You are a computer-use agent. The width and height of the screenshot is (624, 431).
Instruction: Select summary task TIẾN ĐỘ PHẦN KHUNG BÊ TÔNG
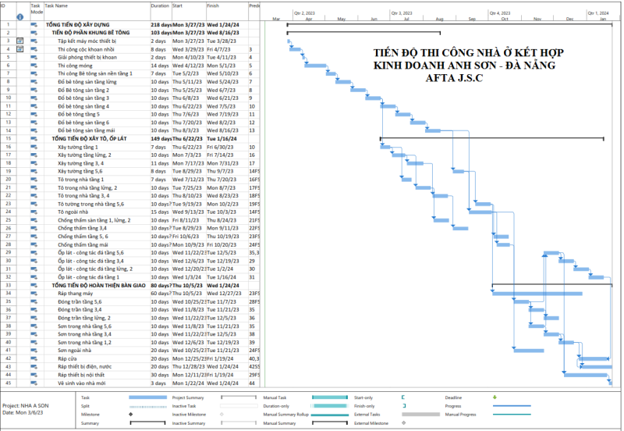coord(90,33)
